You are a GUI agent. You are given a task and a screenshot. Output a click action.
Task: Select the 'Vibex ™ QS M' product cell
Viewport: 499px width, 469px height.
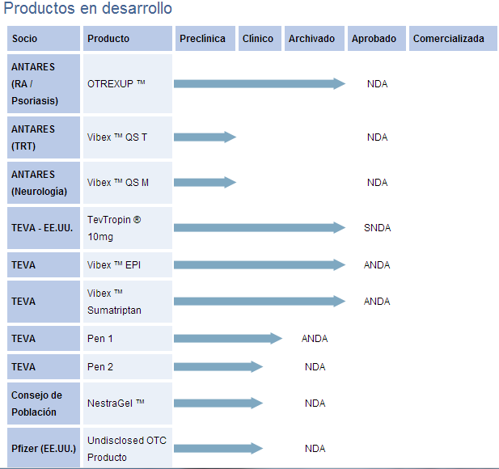(128, 183)
